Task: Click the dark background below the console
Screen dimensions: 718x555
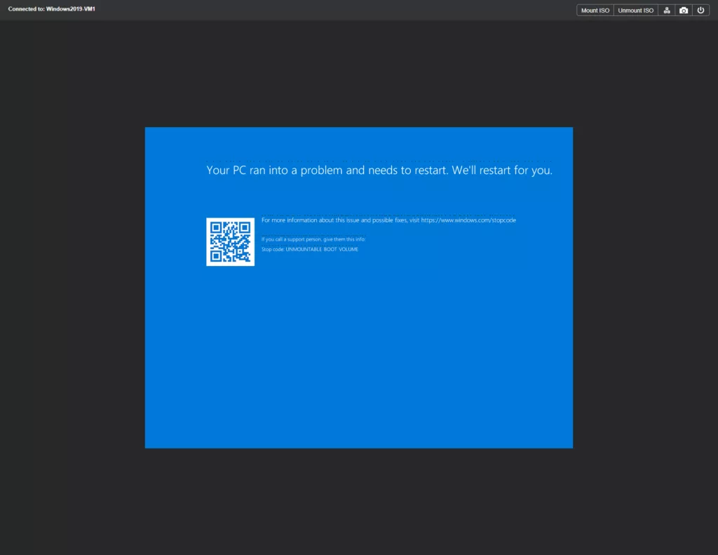Action: [x=358, y=502]
